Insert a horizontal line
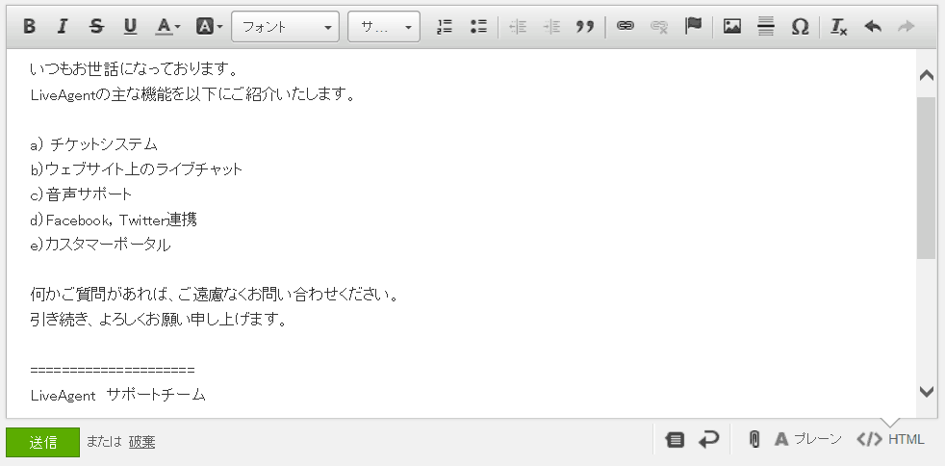This screenshot has height=466, width=945. [x=766, y=27]
